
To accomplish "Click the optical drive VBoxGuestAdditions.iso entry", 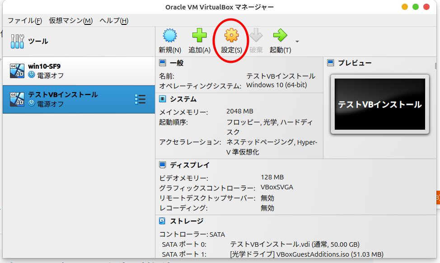I will click(306, 254).
